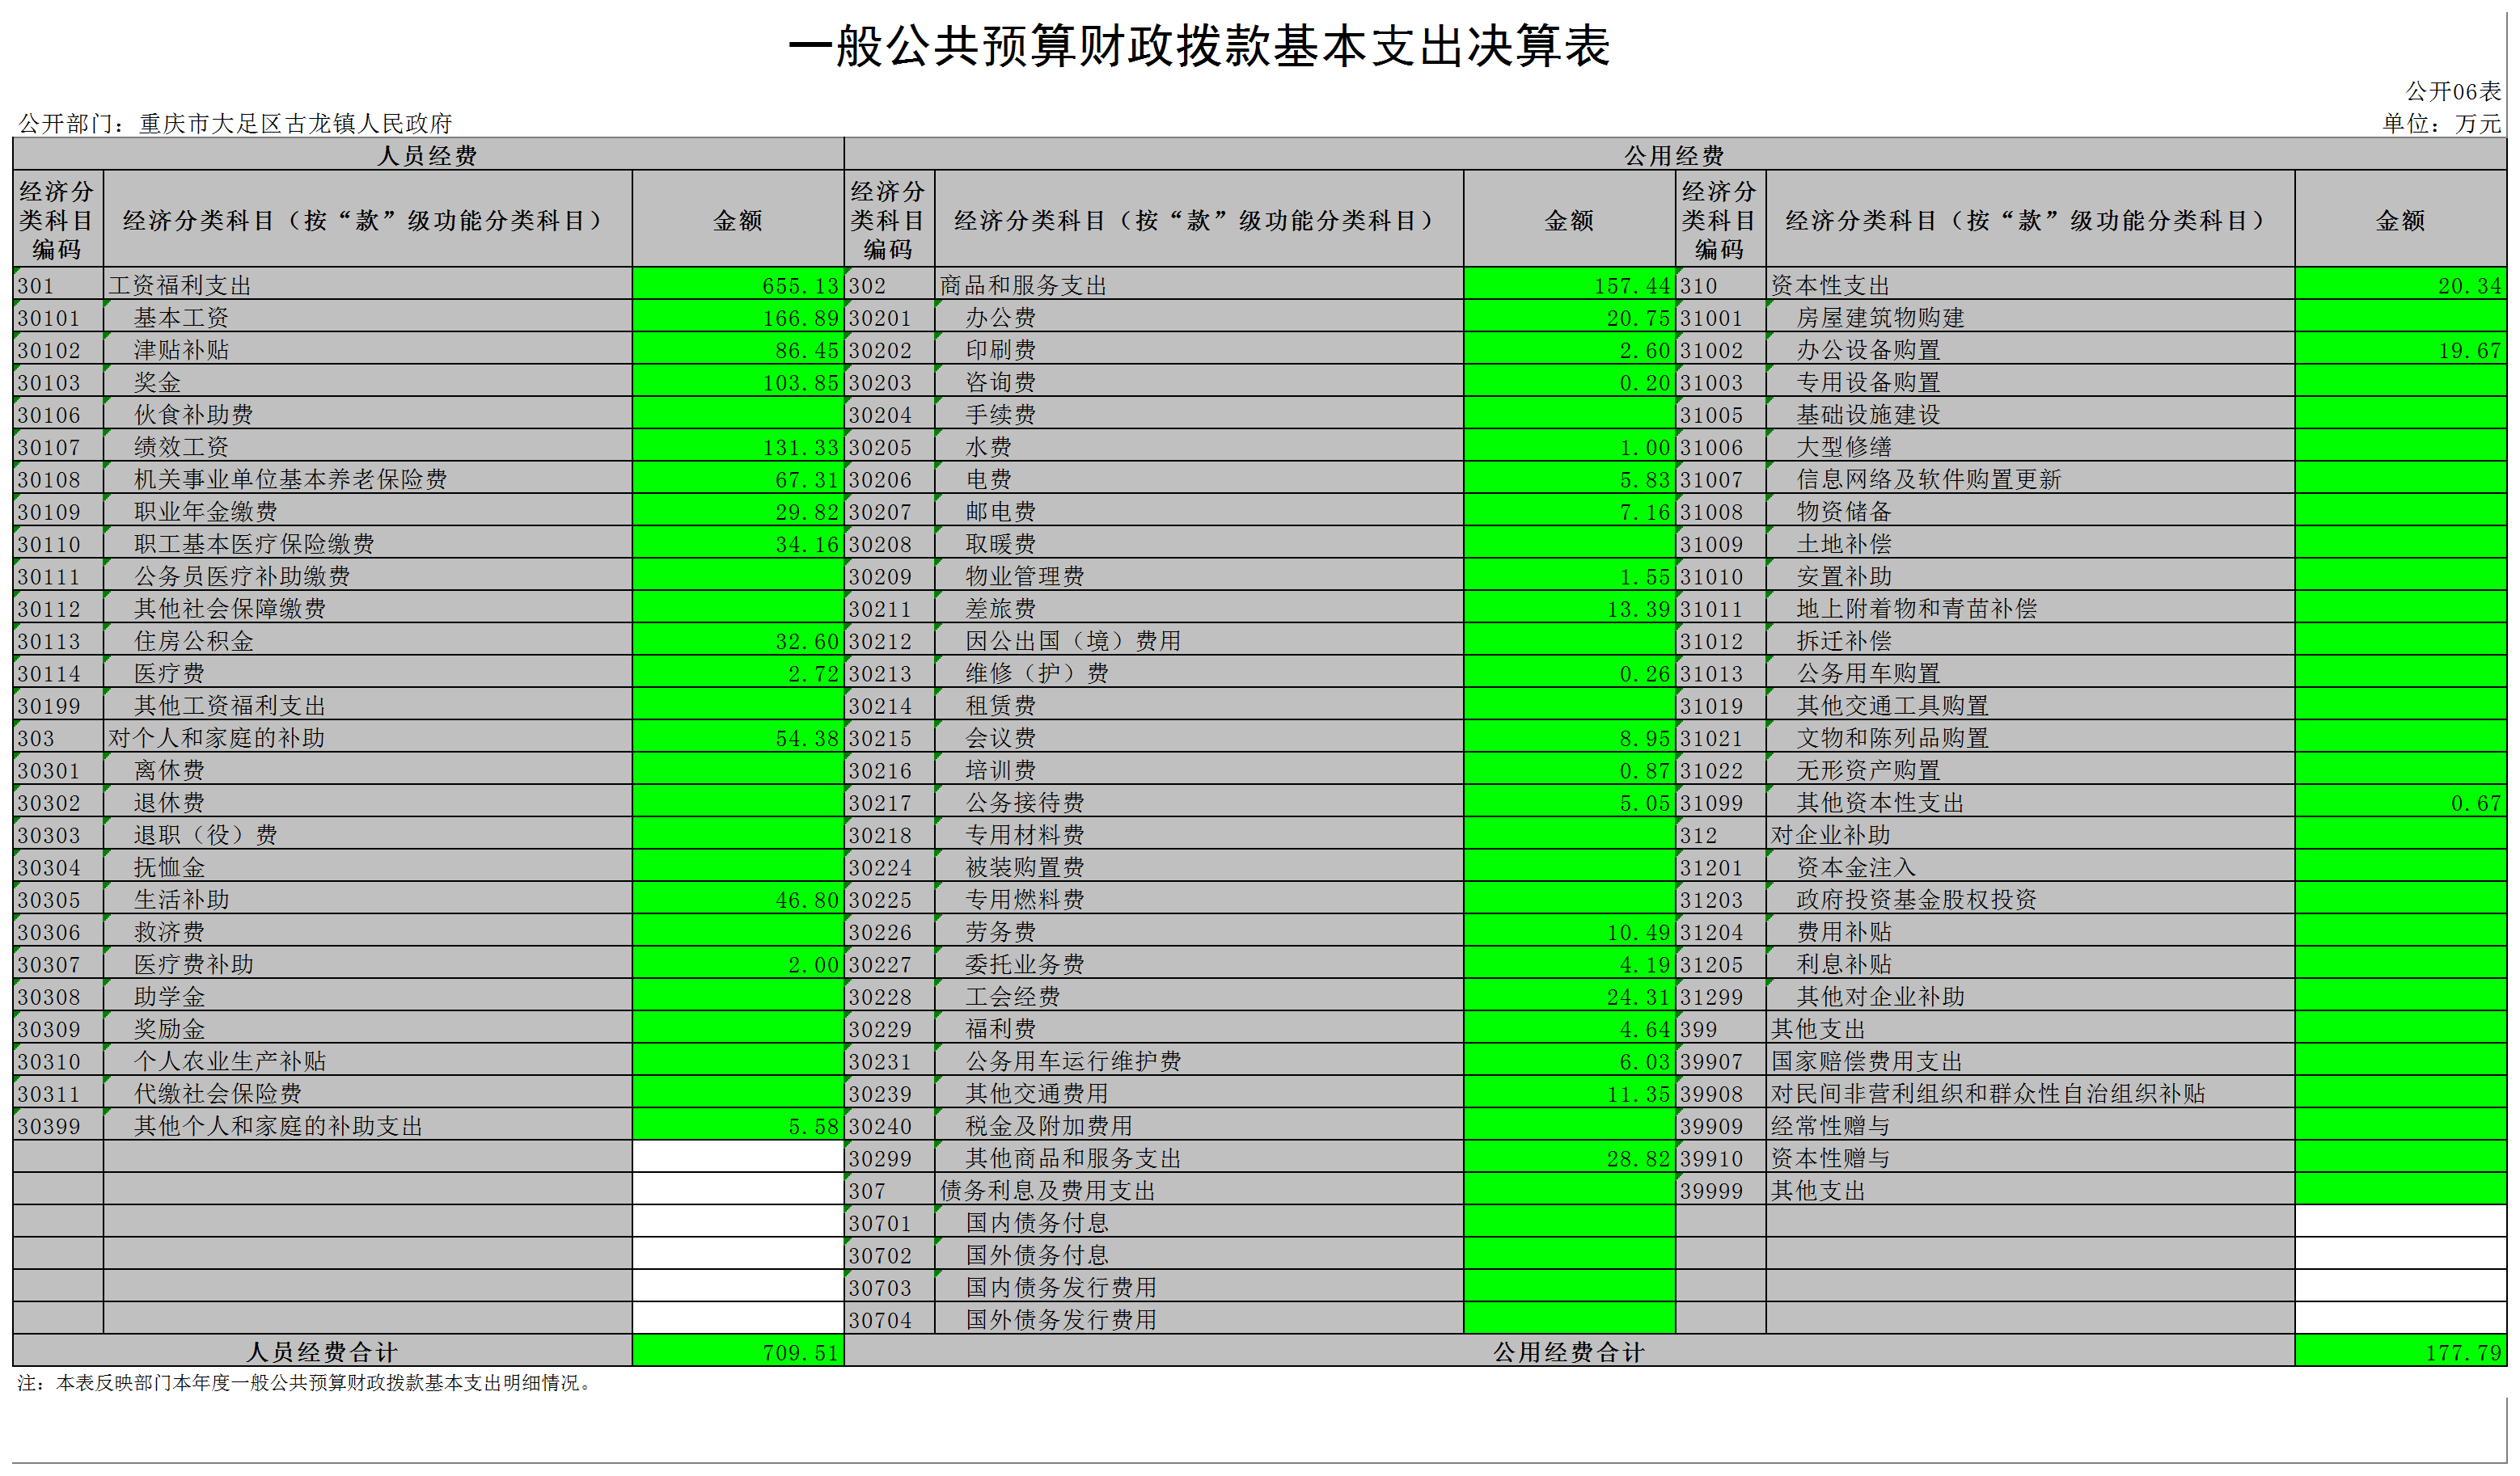This screenshot has height=1476, width=2520.
Task: Select the 对个人和家庭的补助 cell
Action: 368,737
